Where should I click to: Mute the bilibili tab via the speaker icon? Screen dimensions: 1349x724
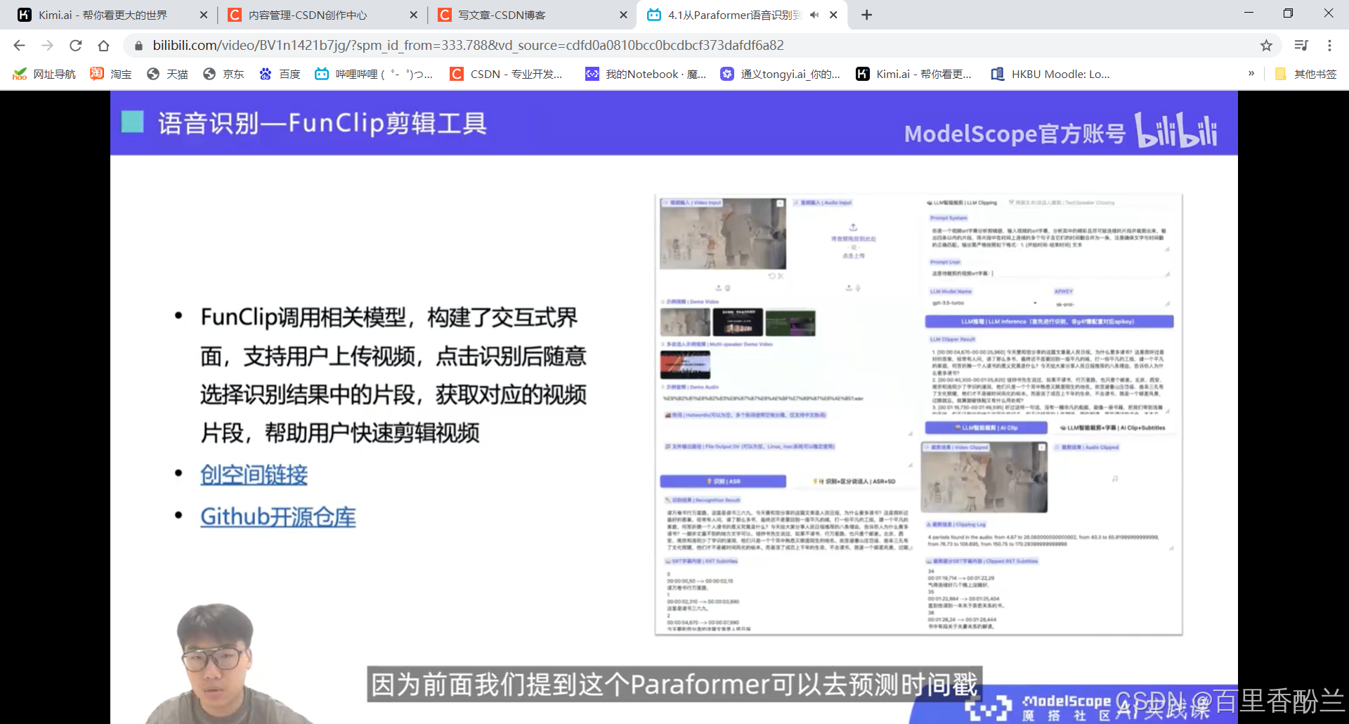click(x=814, y=15)
